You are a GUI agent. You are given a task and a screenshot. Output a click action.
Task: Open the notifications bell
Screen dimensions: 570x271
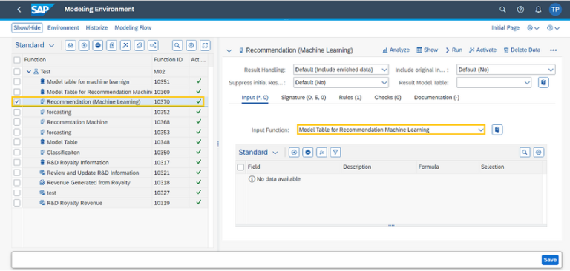click(x=538, y=10)
